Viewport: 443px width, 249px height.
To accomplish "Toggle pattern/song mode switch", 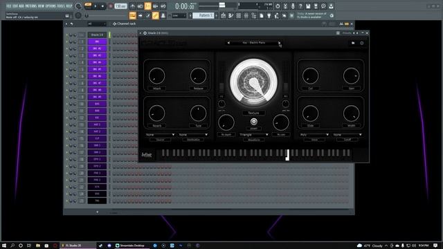I will click(88, 6).
